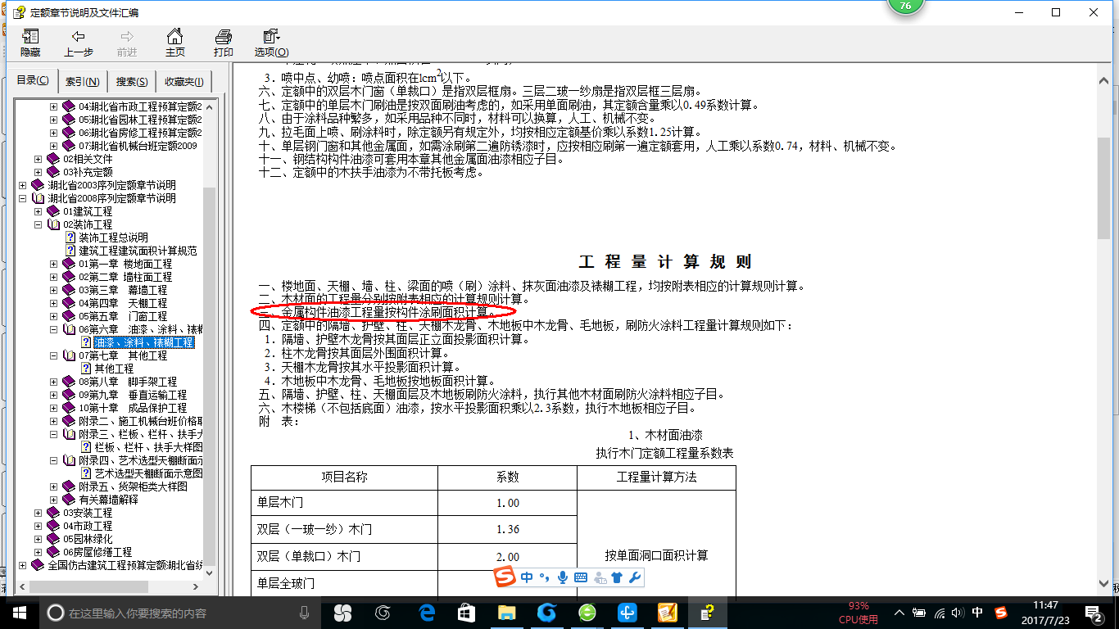1119x629 pixels.
Task: Open 艺术选型天棚断面示意图 topic
Action: pos(148,473)
